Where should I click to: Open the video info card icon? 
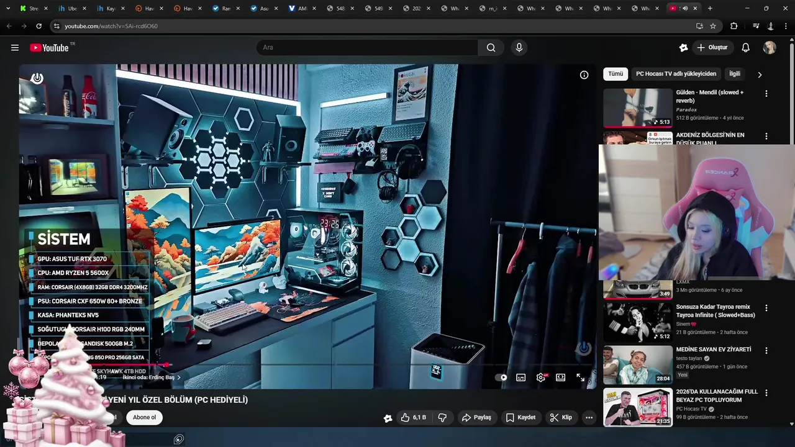click(584, 74)
